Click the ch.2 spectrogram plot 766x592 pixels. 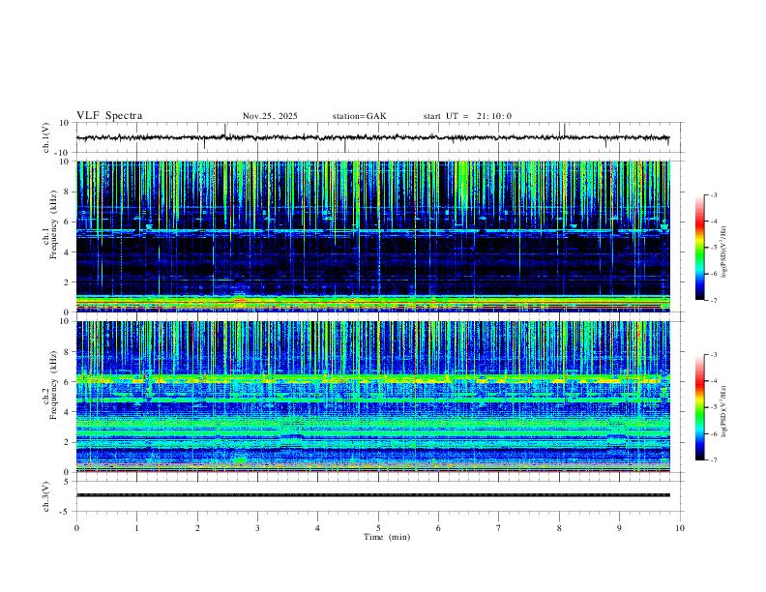coord(373,397)
